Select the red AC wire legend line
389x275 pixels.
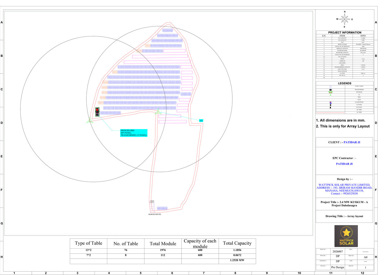[x=330, y=112]
